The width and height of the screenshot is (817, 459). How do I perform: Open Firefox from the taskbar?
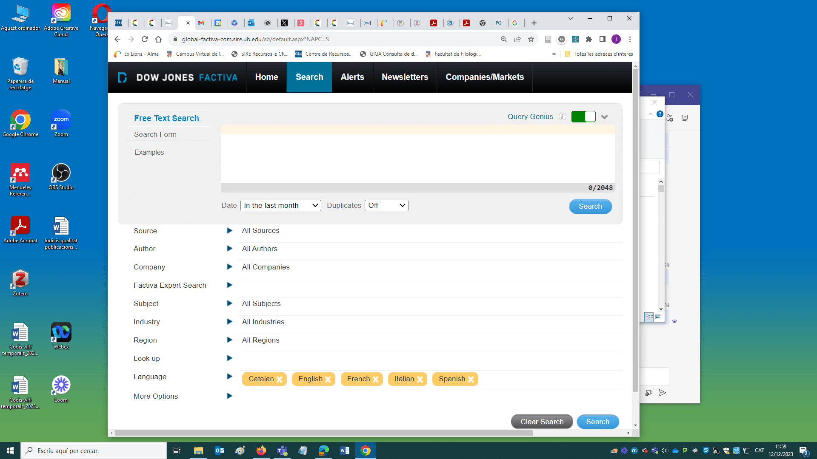[261, 450]
